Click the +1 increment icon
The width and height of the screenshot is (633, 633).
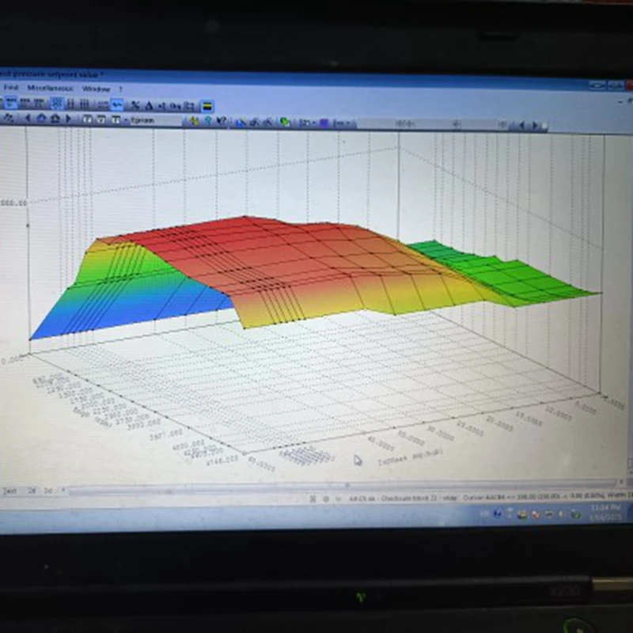click(x=162, y=106)
